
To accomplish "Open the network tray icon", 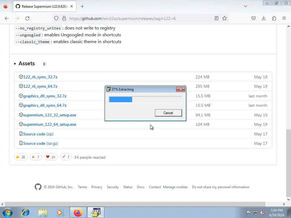I will [255, 213].
